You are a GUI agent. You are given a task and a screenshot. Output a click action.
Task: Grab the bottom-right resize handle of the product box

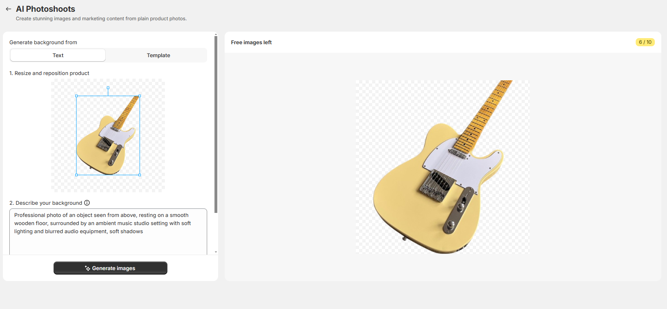coord(140,175)
